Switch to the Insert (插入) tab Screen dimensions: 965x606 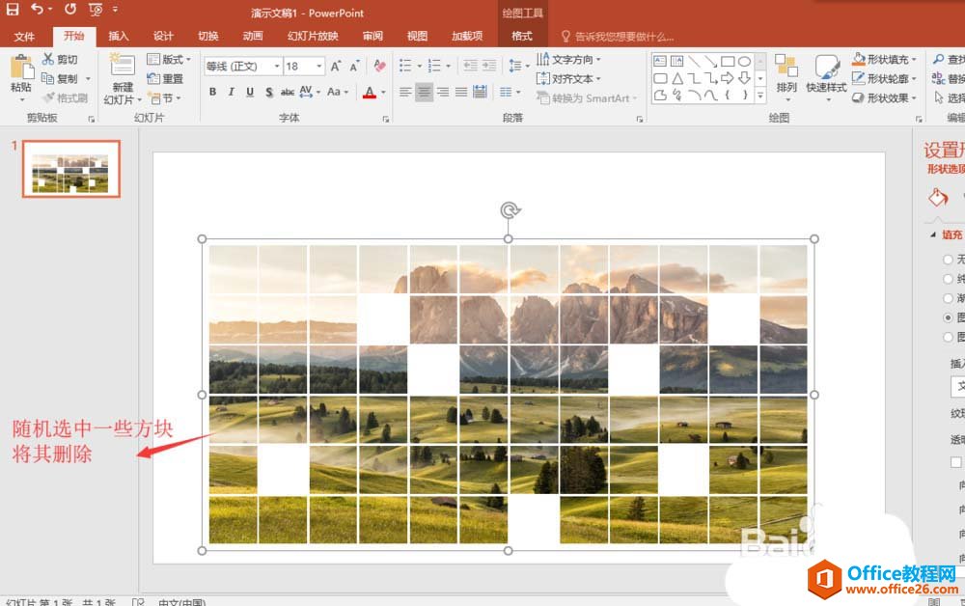tap(118, 36)
